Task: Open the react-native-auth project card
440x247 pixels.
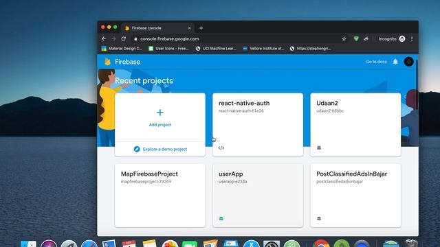Action: [258, 125]
